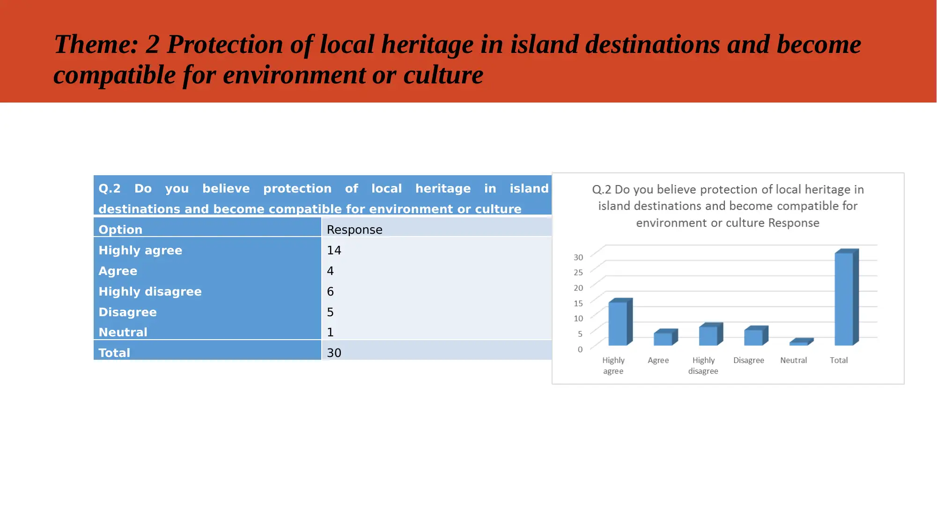Click the value '4' in the table
This screenshot has height=527, width=937.
click(330, 271)
